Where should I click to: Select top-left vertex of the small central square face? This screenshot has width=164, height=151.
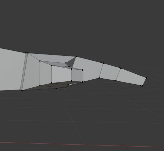pyautogui.click(x=71, y=69)
